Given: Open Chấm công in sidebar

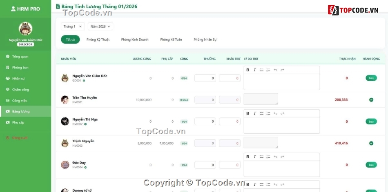Looking at the screenshot, I should tap(25, 89).
